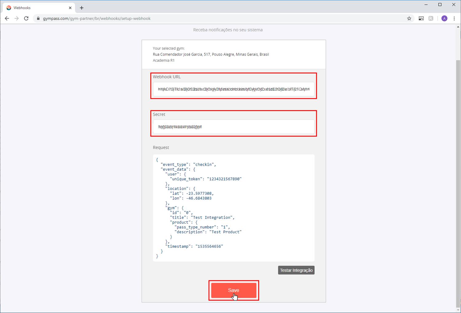Click the "Request" label

(161, 148)
